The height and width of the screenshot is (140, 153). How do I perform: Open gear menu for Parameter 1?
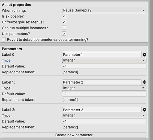pos(144,55)
